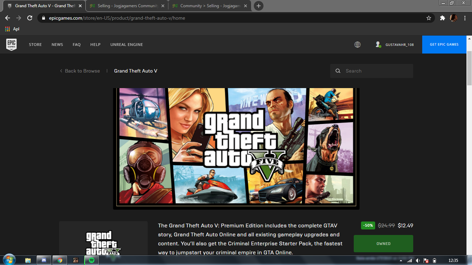Open the GUSTAVAHR_108 account menu
This screenshot has height=265, width=472.
click(x=399, y=45)
